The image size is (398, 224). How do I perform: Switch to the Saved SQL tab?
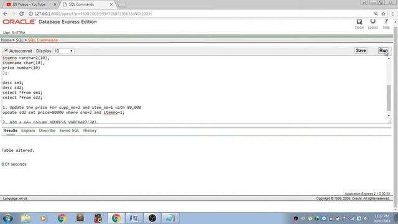coord(69,131)
